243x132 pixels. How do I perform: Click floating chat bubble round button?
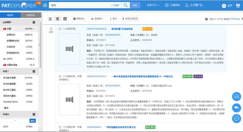(237, 119)
